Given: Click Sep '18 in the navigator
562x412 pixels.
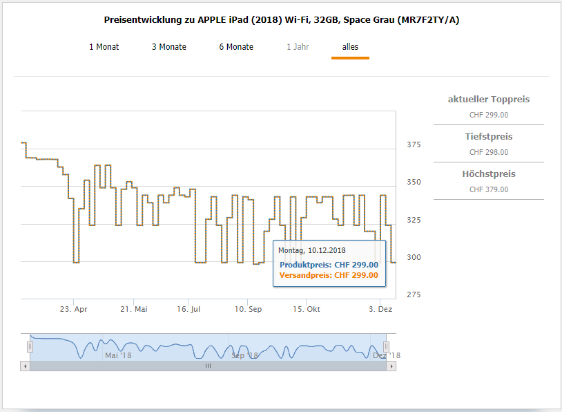Looking at the screenshot, I should pyautogui.click(x=244, y=355).
